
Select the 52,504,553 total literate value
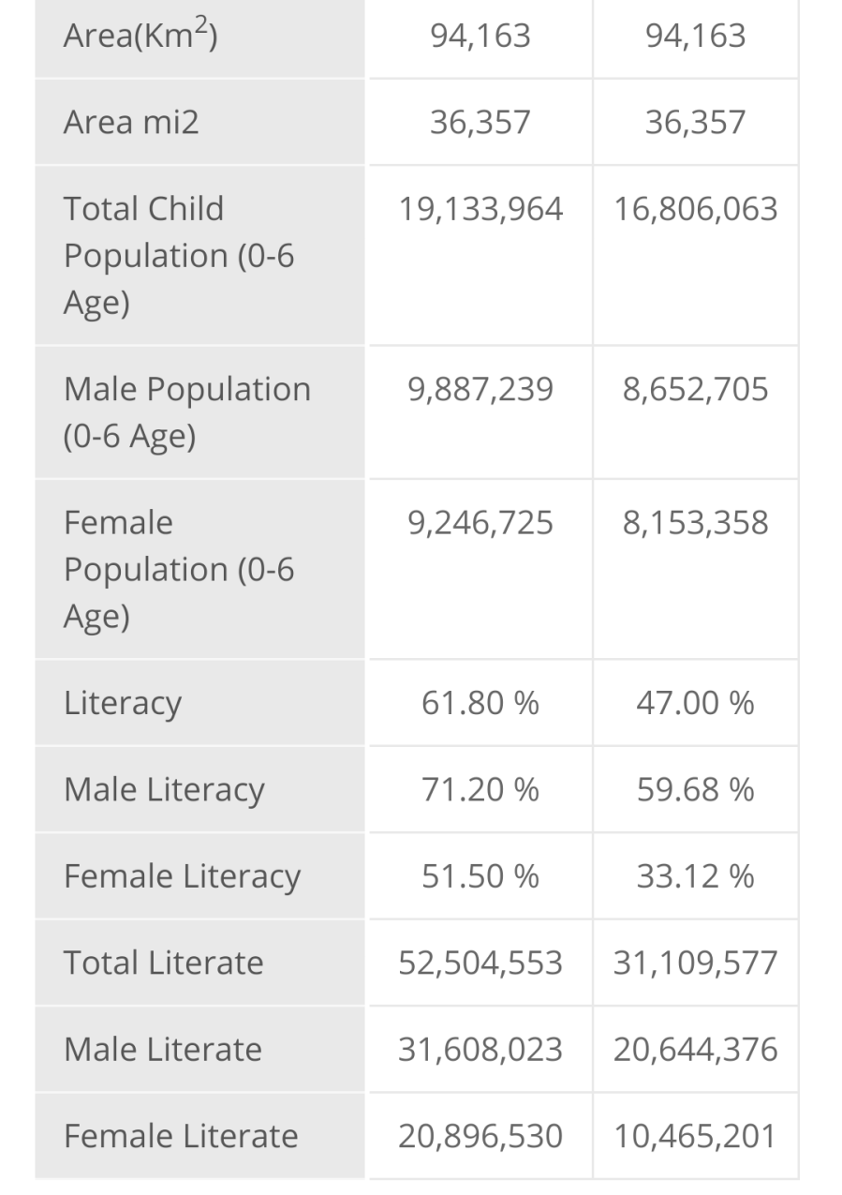(x=480, y=963)
